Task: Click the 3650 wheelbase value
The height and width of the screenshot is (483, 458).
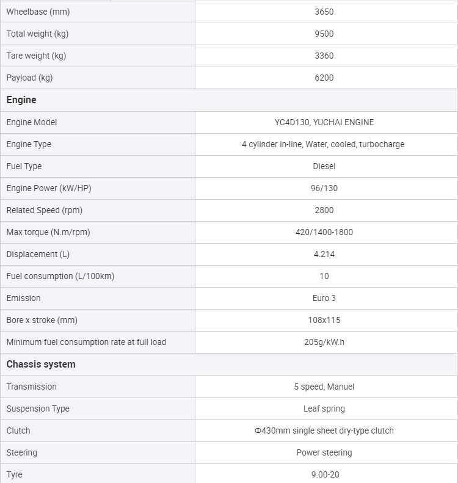Action: 324,12
